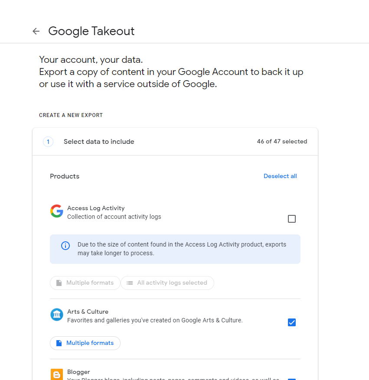
Task: Click the info icon in the blue notice
Action: coord(65,246)
